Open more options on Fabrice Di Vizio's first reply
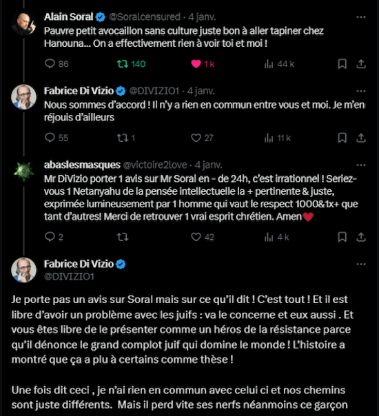This screenshot has width=379, height=416. [361, 91]
